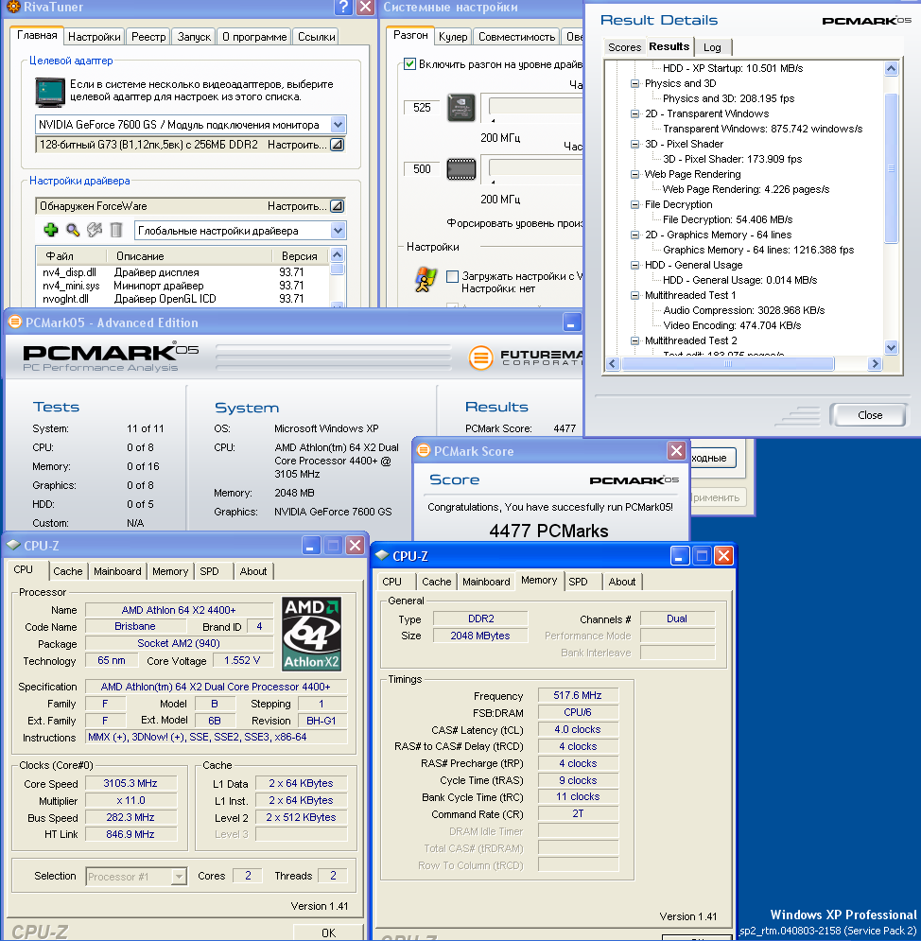Open the target adapter dropdown
Viewport: 921px width, 941px height.
338,125
